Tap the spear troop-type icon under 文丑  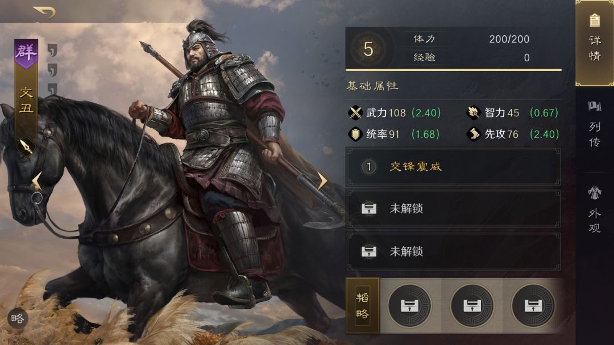26,148
